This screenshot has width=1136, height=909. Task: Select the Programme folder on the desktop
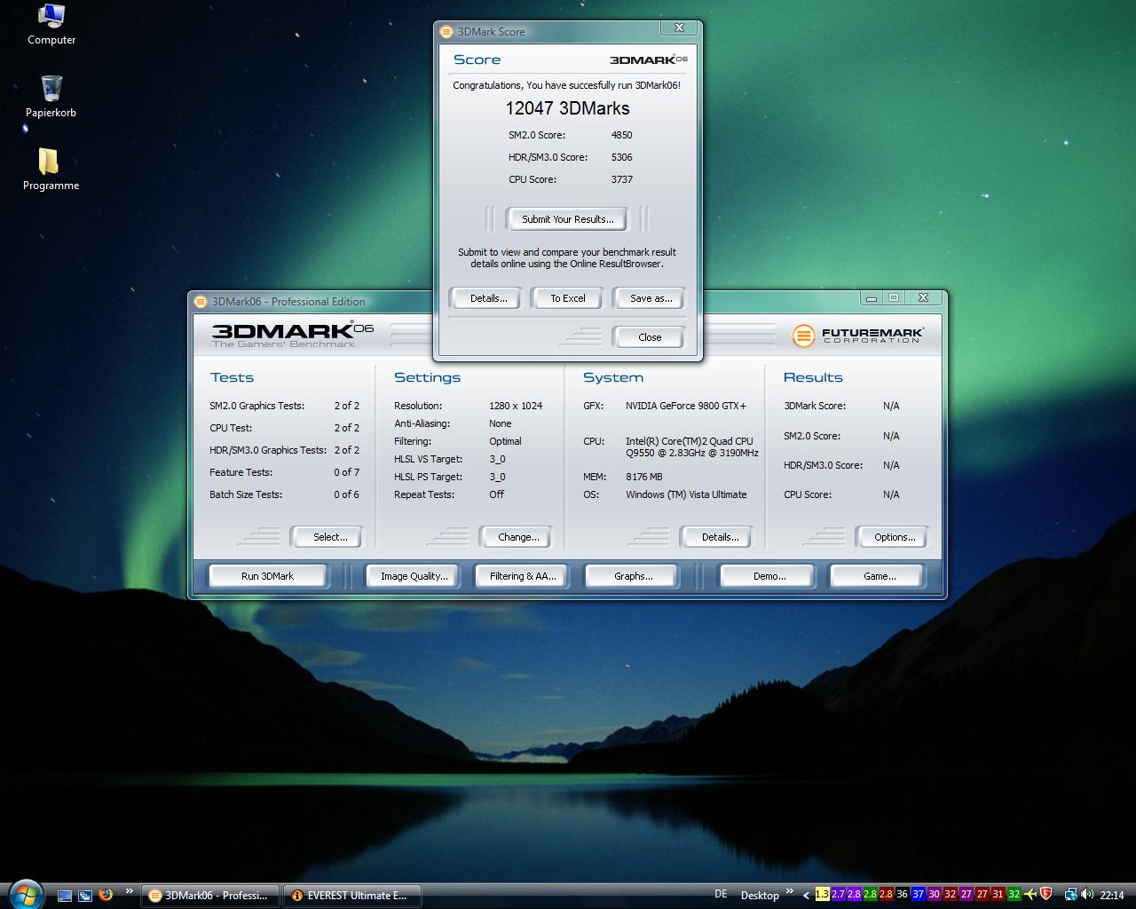[51, 170]
